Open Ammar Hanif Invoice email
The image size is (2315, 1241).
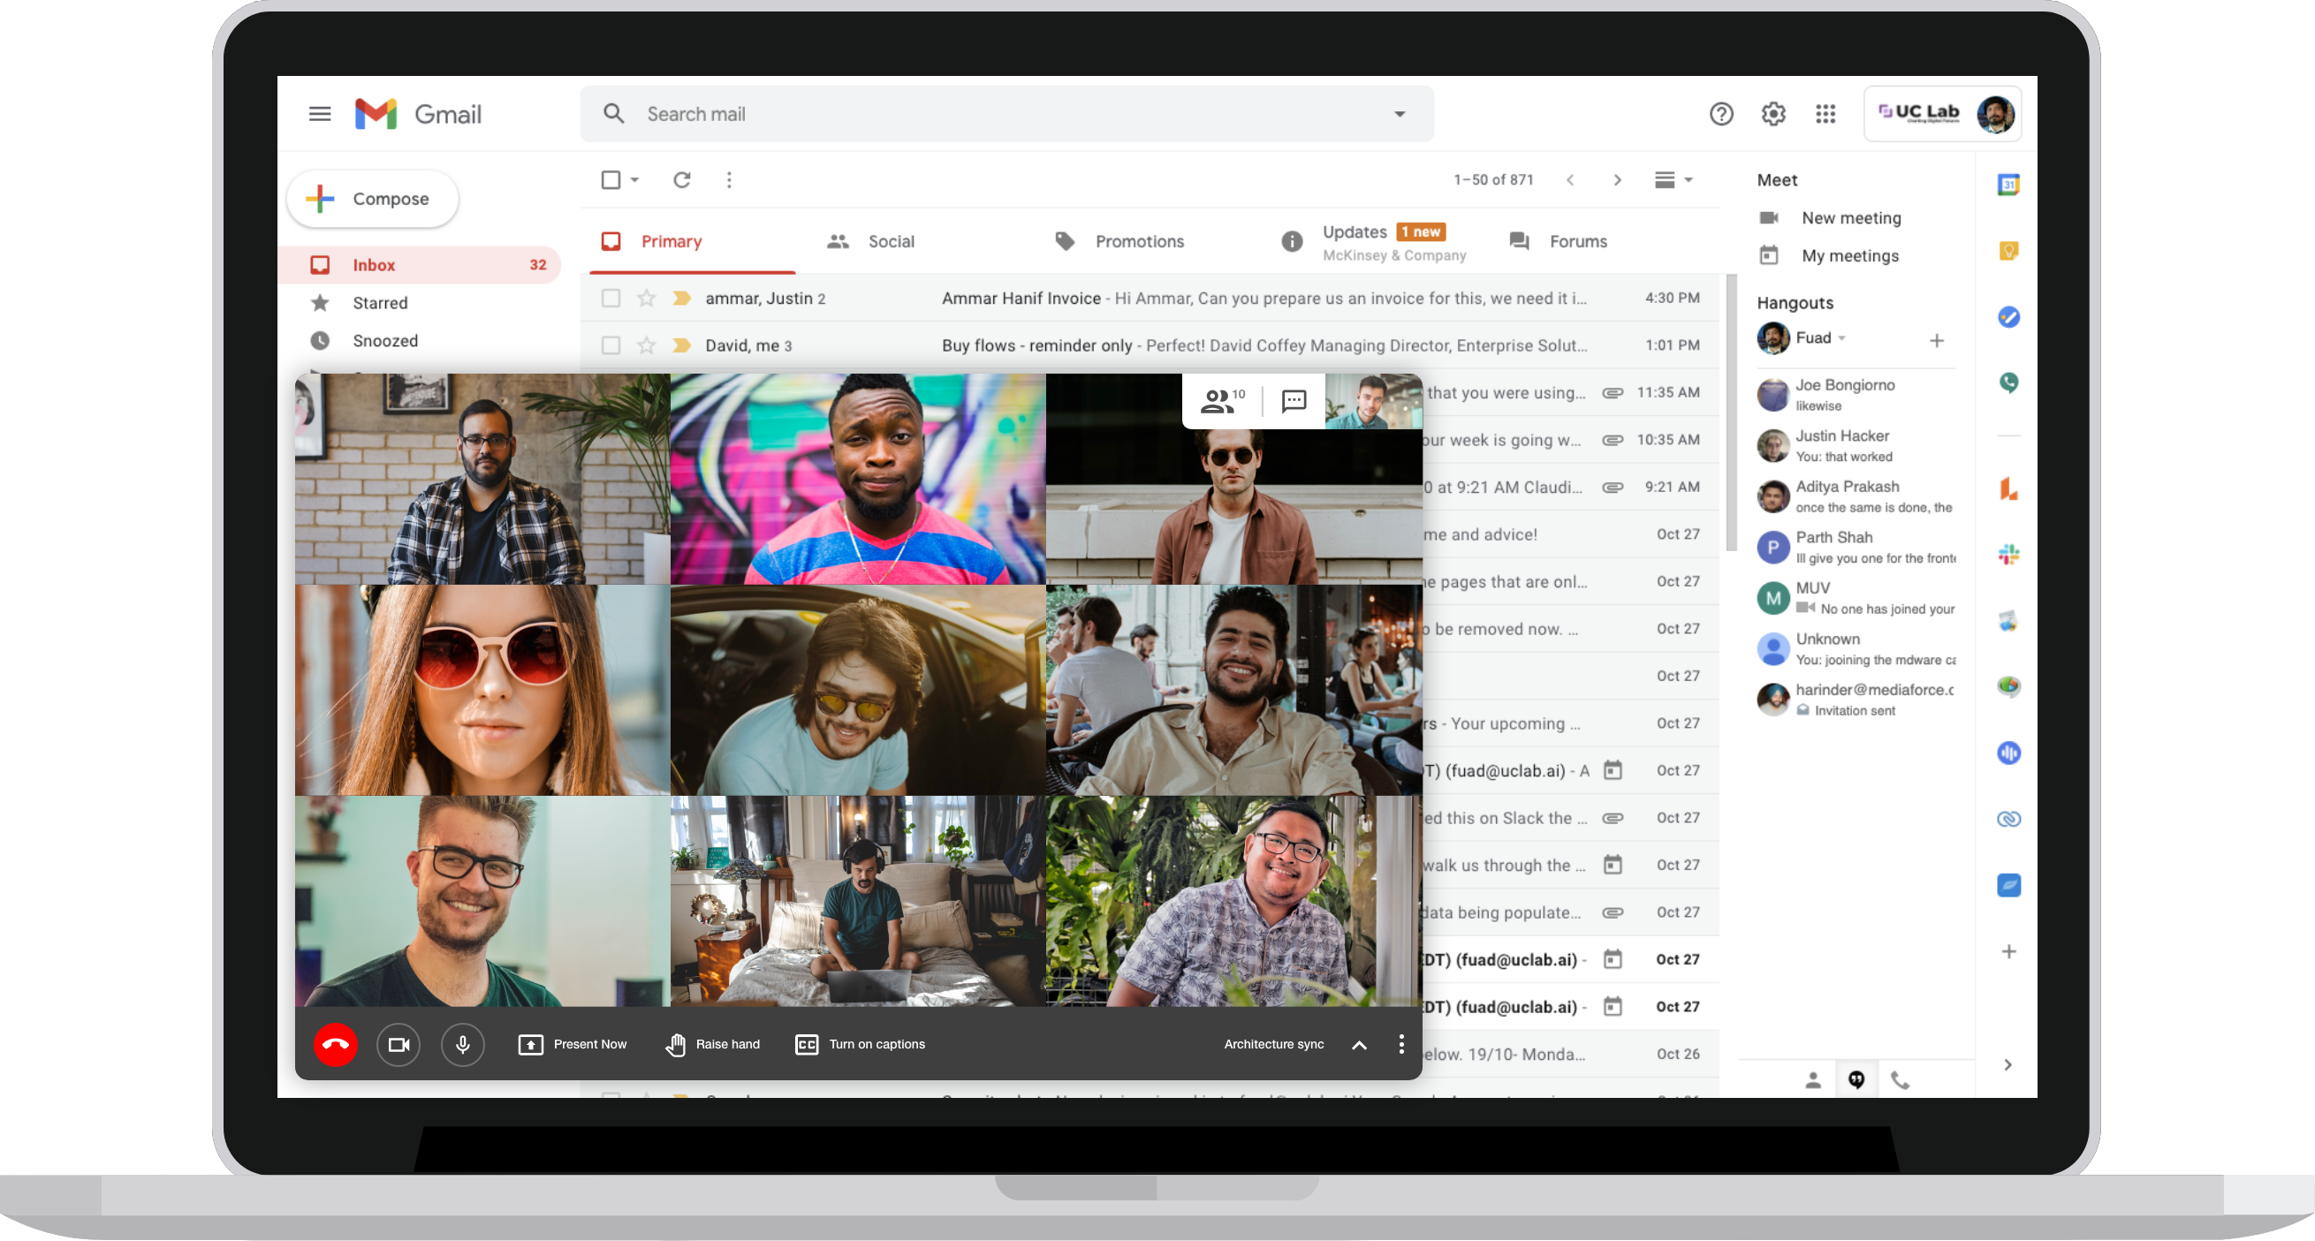click(x=1148, y=299)
